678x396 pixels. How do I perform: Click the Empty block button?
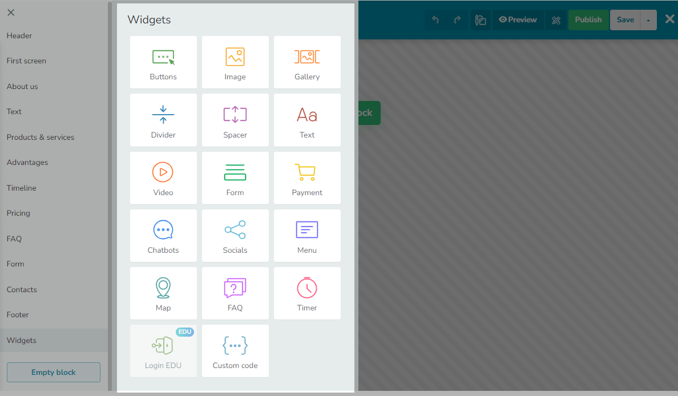(54, 372)
